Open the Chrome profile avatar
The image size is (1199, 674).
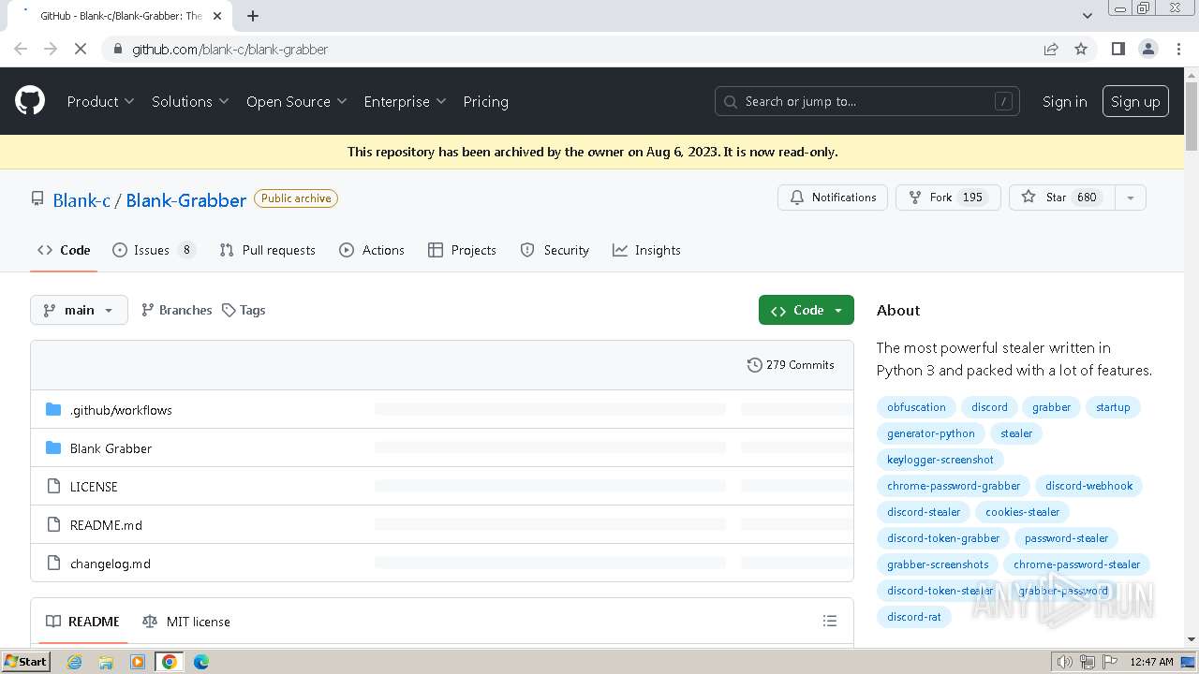coord(1148,49)
